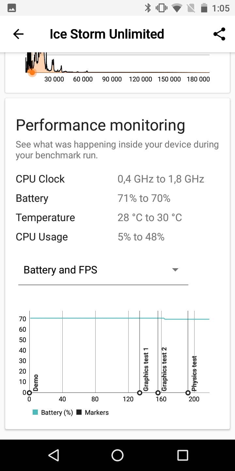
Task: Click the dropdown arrow beside Battery and FPS
Action: coord(175,270)
